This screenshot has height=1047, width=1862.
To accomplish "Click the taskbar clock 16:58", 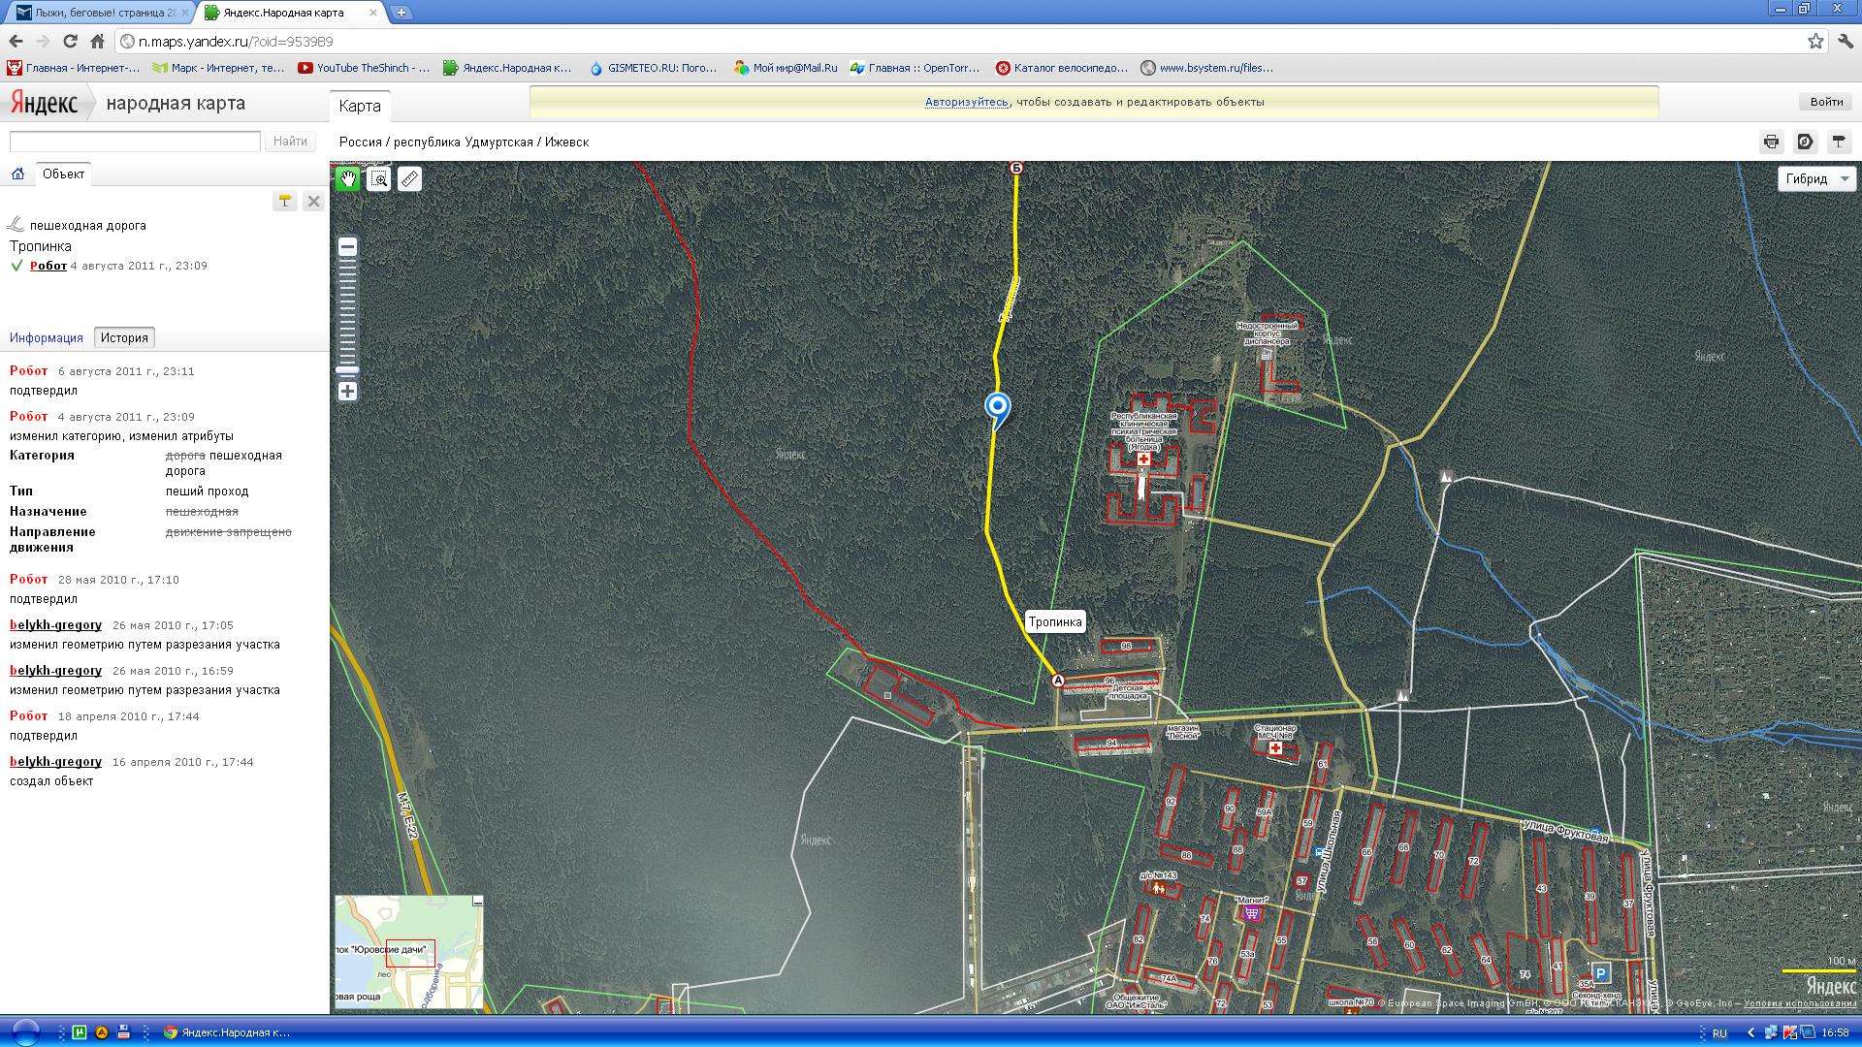I will coord(1835,1032).
